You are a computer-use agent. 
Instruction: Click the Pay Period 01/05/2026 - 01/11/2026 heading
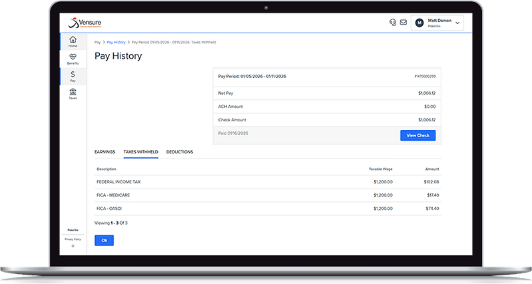pyautogui.click(x=252, y=77)
